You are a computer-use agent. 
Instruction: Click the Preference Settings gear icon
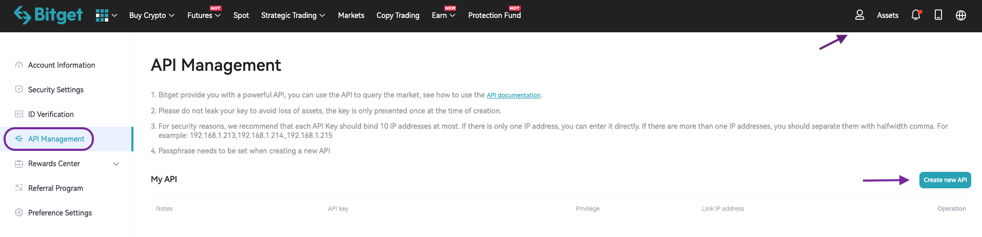(x=19, y=212)
